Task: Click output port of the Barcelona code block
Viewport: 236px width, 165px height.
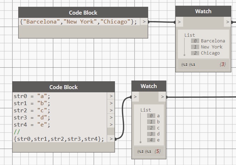Action: pyautogui.click(x=144, y=22)
